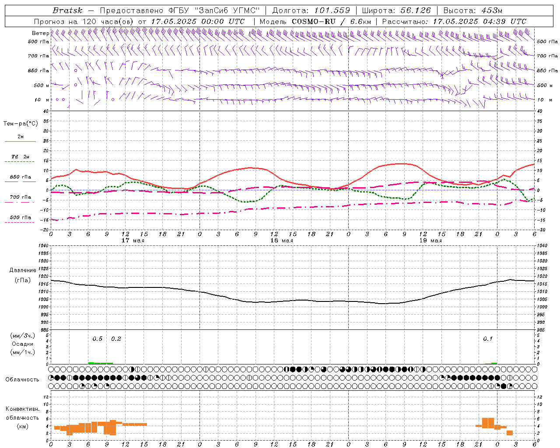
Task: Click the Облачность cloudiness label
Action: click(22, 380)
